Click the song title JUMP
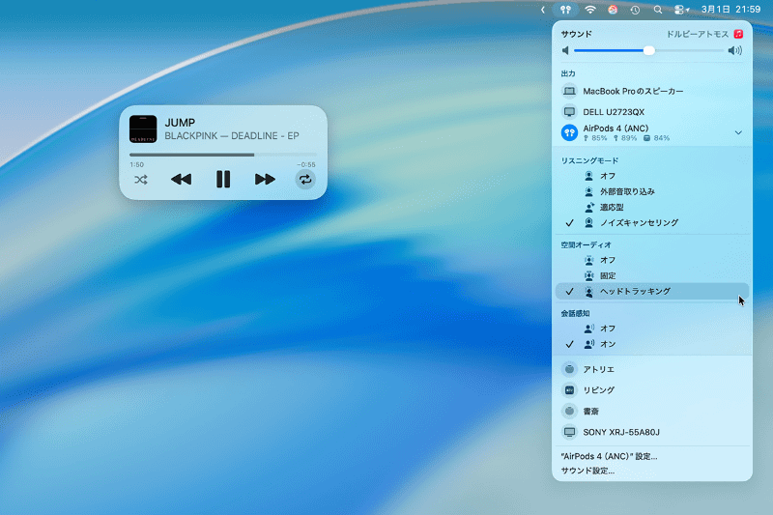 [x=180, y=122]
